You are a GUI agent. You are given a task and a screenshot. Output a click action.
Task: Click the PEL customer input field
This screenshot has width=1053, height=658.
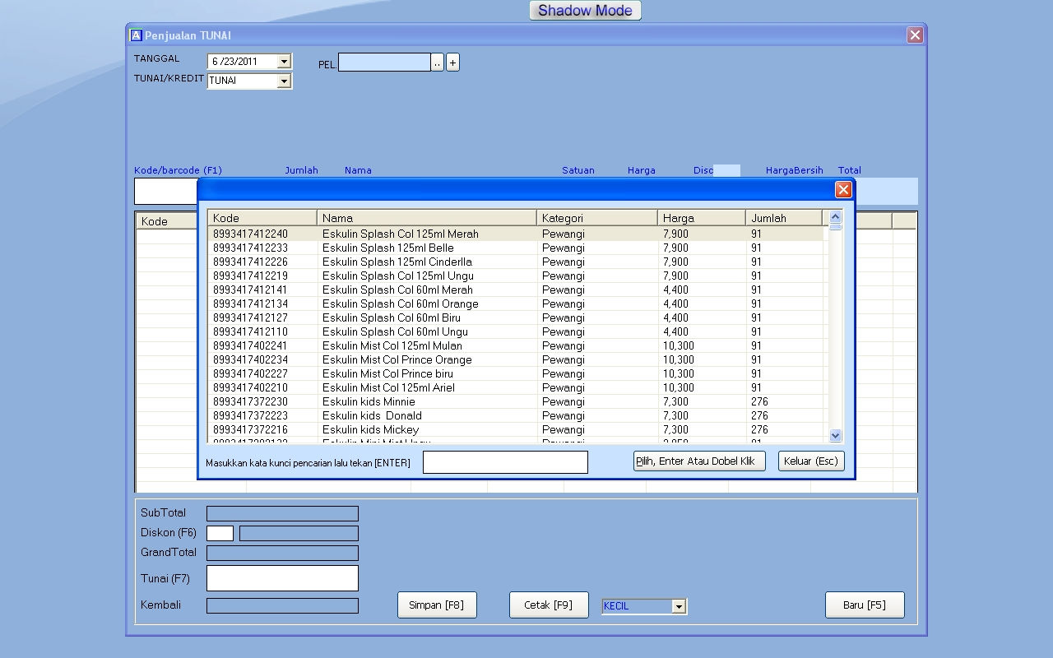(384, 63)
